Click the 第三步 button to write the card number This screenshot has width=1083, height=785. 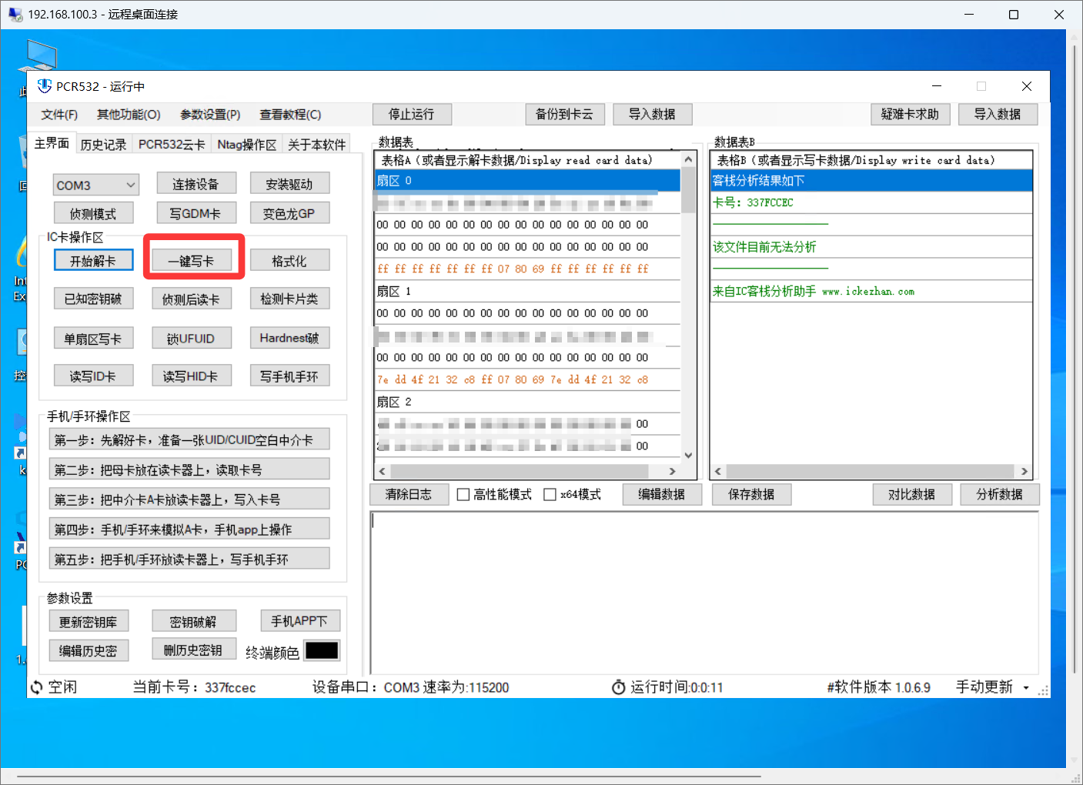(189, 499)
